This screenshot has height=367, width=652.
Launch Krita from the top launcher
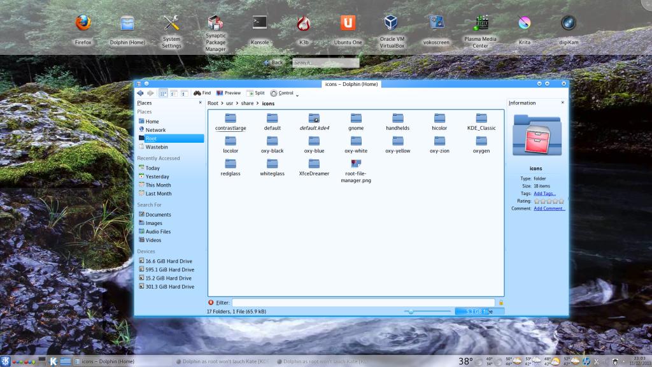coord(524,24)
